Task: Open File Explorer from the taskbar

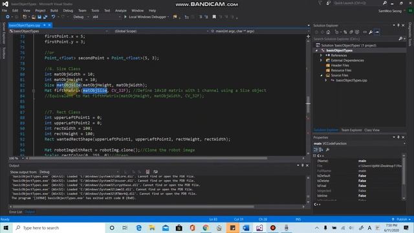Action: 152,228
